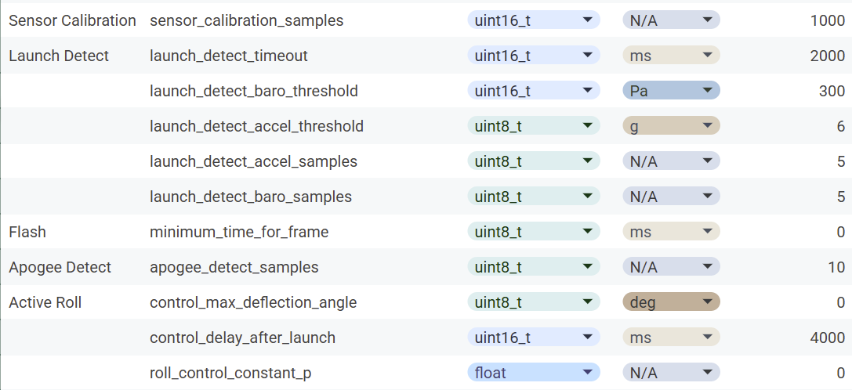The height and width of the screenshot is (390, 852).
Task: Click the Sensor Calibration category cell
Action: [72, 20]
